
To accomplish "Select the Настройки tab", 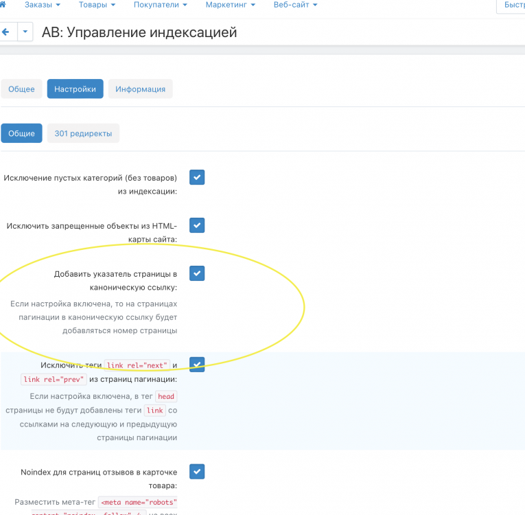I will 75,89.
